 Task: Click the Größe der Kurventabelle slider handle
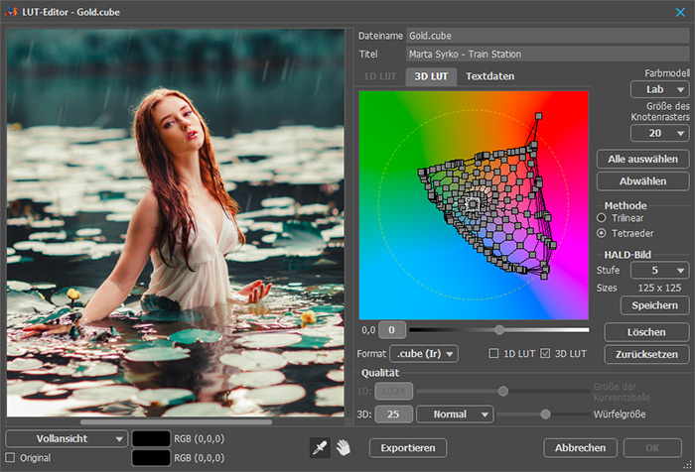tap(503, 391)
